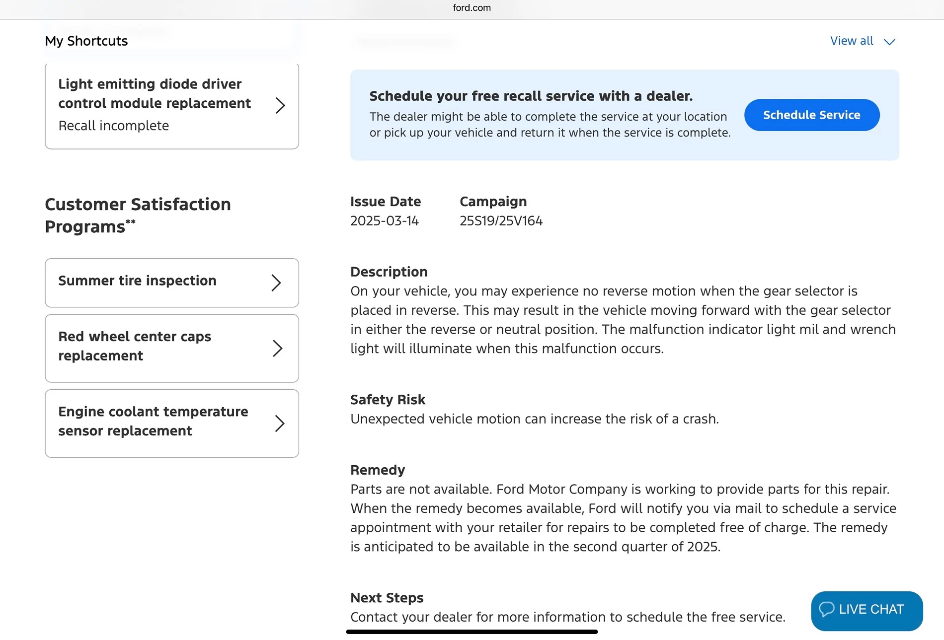The width and height of the screenshot is (944, 640).
Task: Click the Schedule Service button
Action: [x=812, y=115]
